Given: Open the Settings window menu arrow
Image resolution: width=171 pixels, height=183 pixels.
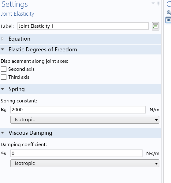Looking at the screenshot, I should 153,3.
